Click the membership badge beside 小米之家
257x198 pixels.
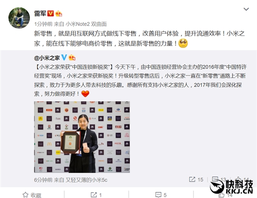[72, 57]
